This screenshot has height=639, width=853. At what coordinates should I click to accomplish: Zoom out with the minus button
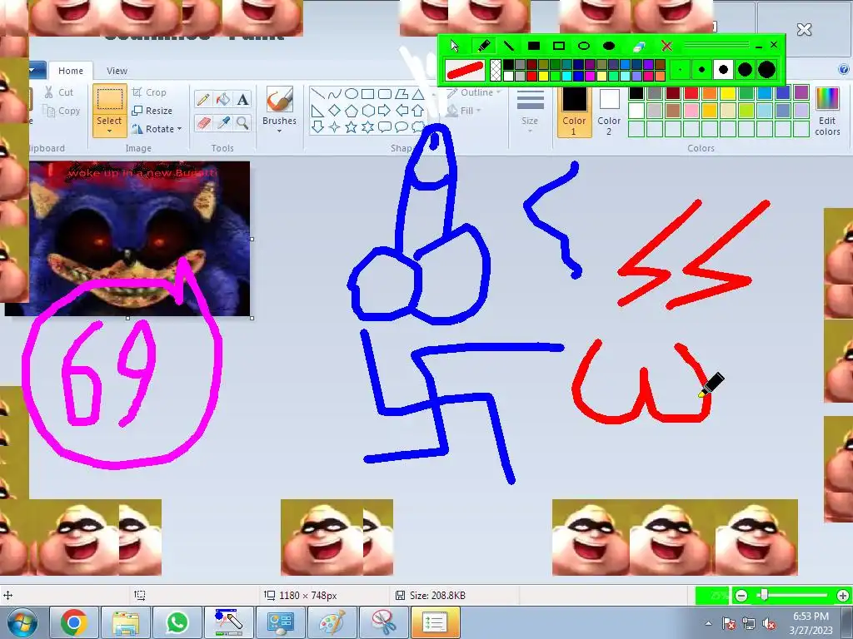(x=741, y=596)
